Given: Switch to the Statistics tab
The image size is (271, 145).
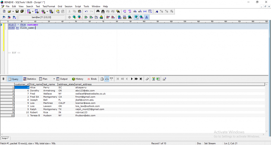Looking at the screenshot, I should (x=30, y=79).
